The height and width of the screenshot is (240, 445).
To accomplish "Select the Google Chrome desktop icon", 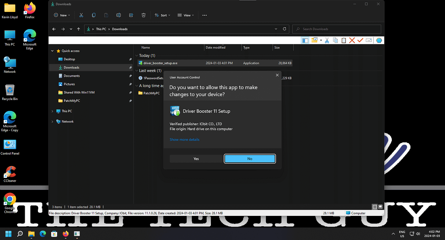I will point(10,203).
